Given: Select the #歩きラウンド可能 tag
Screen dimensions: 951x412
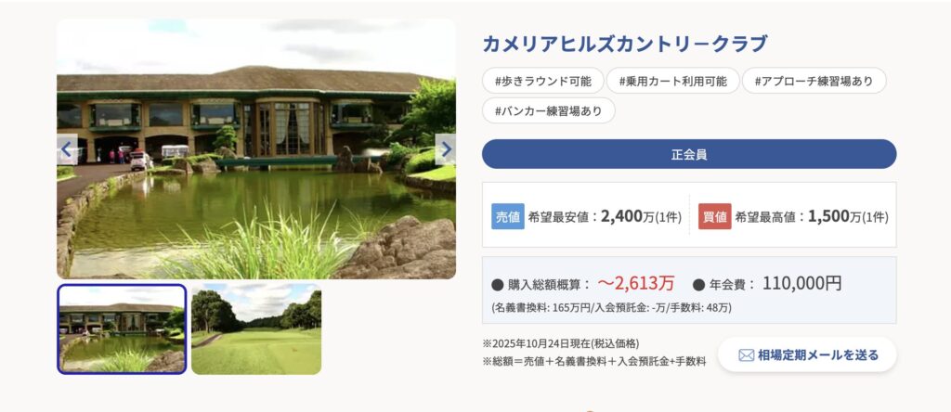Looking at the screenshot, I should pos(543,81).
